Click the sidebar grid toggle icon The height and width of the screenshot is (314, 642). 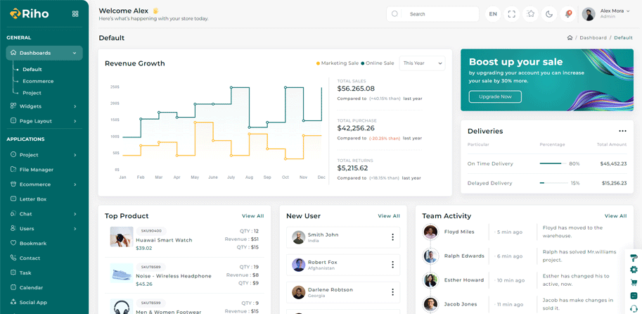tap(75, 14)
